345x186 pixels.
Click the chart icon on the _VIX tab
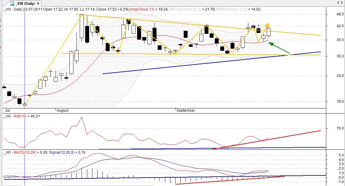coord(12,4)
